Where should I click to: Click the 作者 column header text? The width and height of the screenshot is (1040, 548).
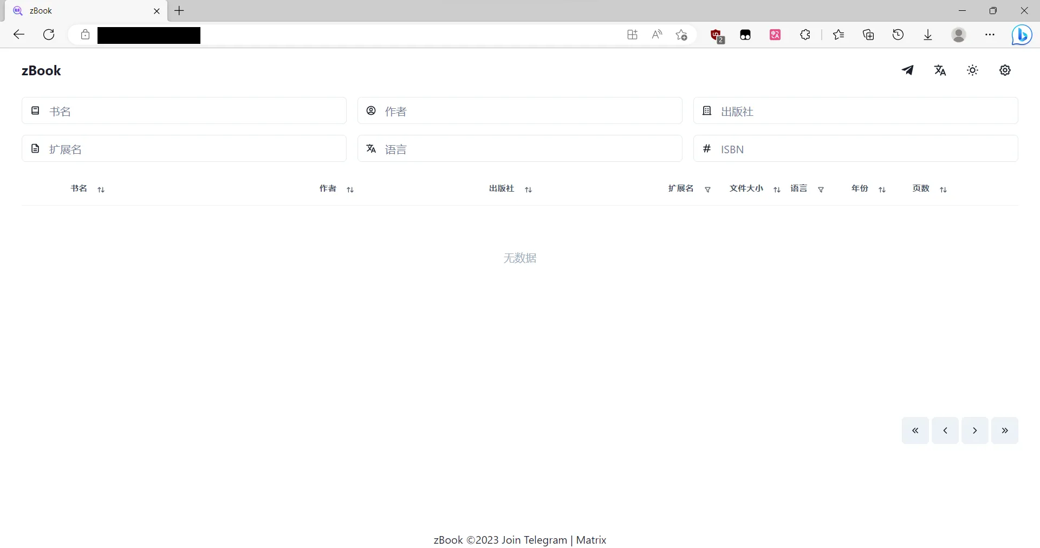(x=328, y=188)
